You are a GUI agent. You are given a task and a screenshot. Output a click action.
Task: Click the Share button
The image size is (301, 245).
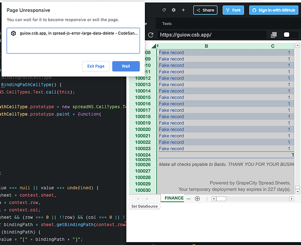click(205, 10)
